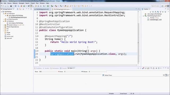170x95 pixels.
Task: Click Show Failures Only icon in JUnit toolbar
Action: (x=143, y=68)
